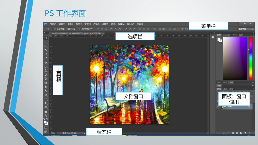258x145 pixels.
Task: Close the cf84bdfaac0c7e9db759c9a958748770.jpg document tab
Action: coord(103,33)
